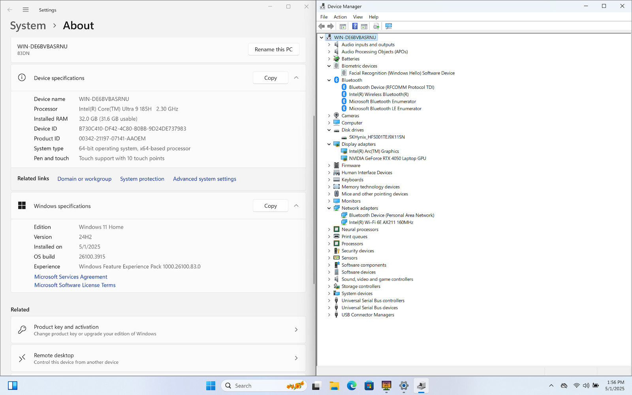This screenshot has height=395, width=632.
Task: Open the File menu in Device Manager
Action: 324,17
